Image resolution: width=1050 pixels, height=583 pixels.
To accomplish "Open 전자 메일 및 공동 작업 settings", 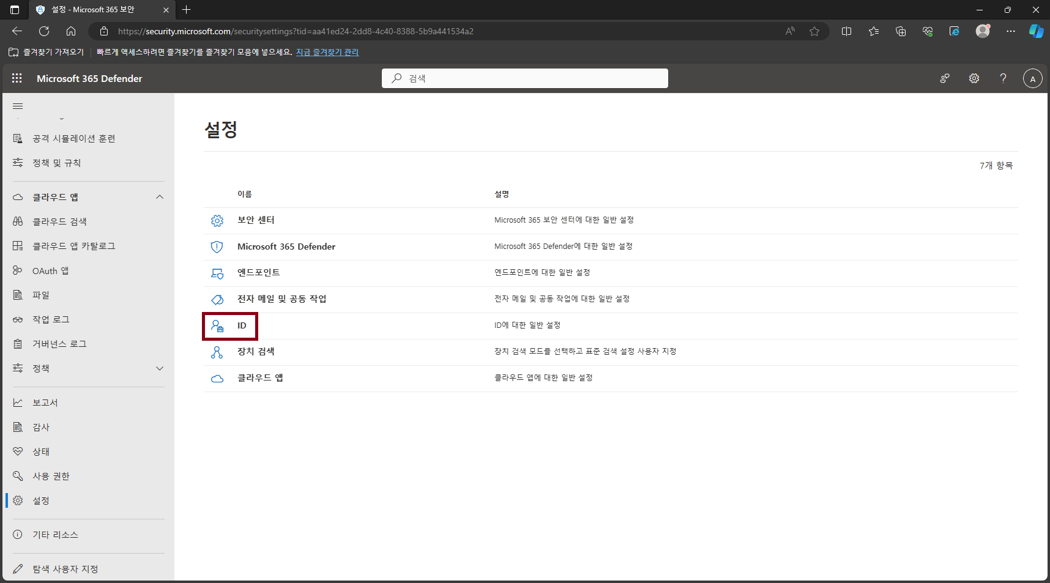I will (x=611, y=299).
